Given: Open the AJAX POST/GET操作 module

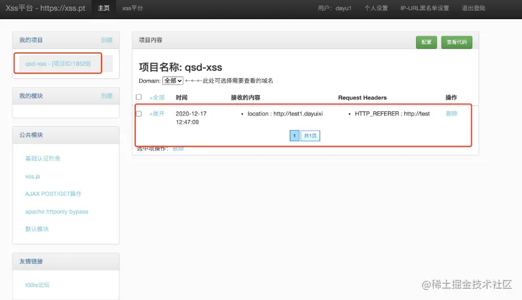Looking at the screenshot, I should 53,194.
